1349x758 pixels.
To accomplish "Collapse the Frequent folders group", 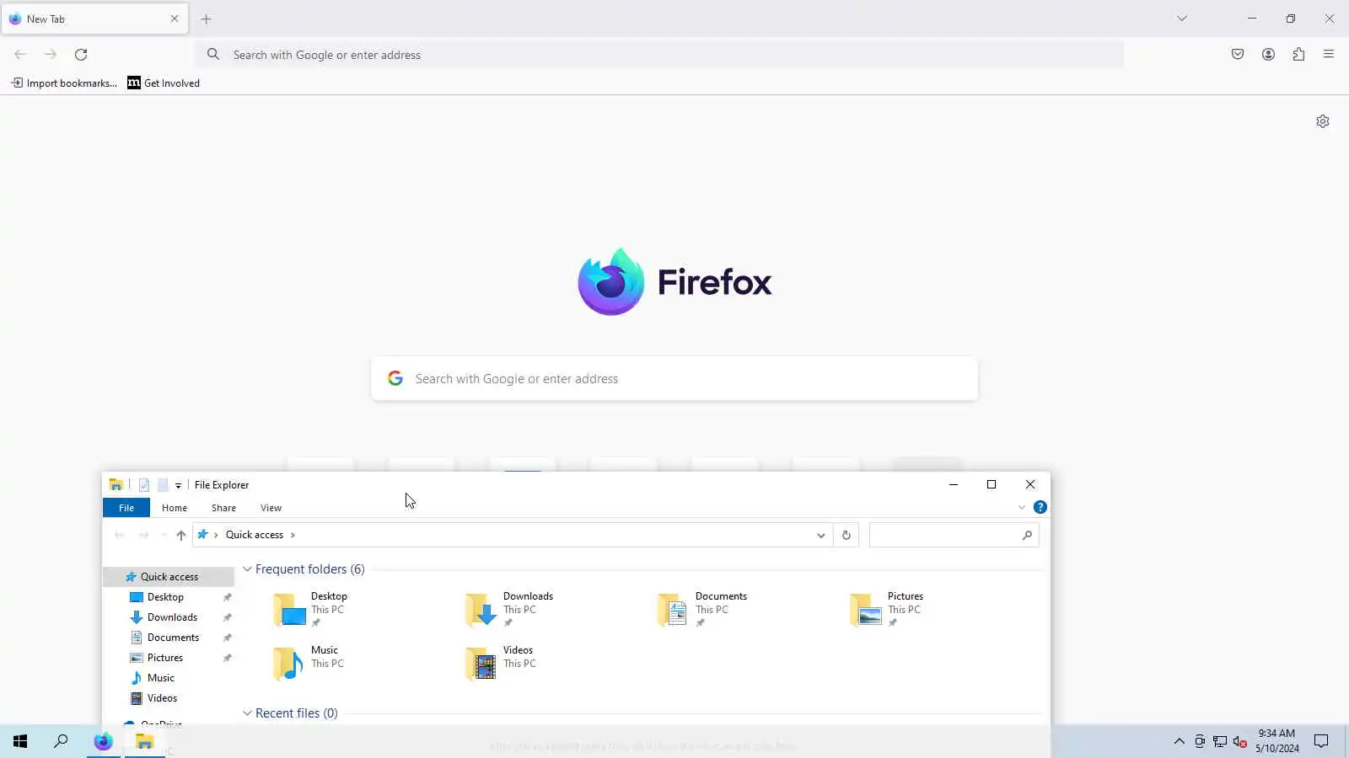I will tap(247, 569).
